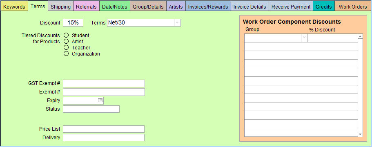Show the Date/Notes tab
The height and width of the screenshot is (147, 372).
[115, 7]
